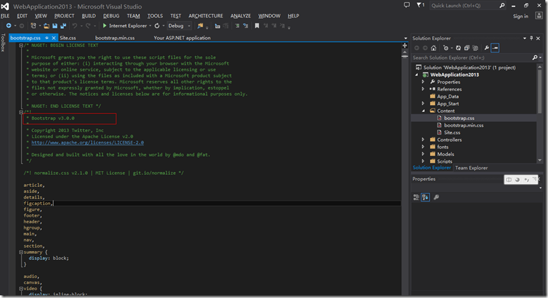548x298 pixels.
Task: Select bootstrap.min.css in Solution Explorer
Action: pos(463,125)
